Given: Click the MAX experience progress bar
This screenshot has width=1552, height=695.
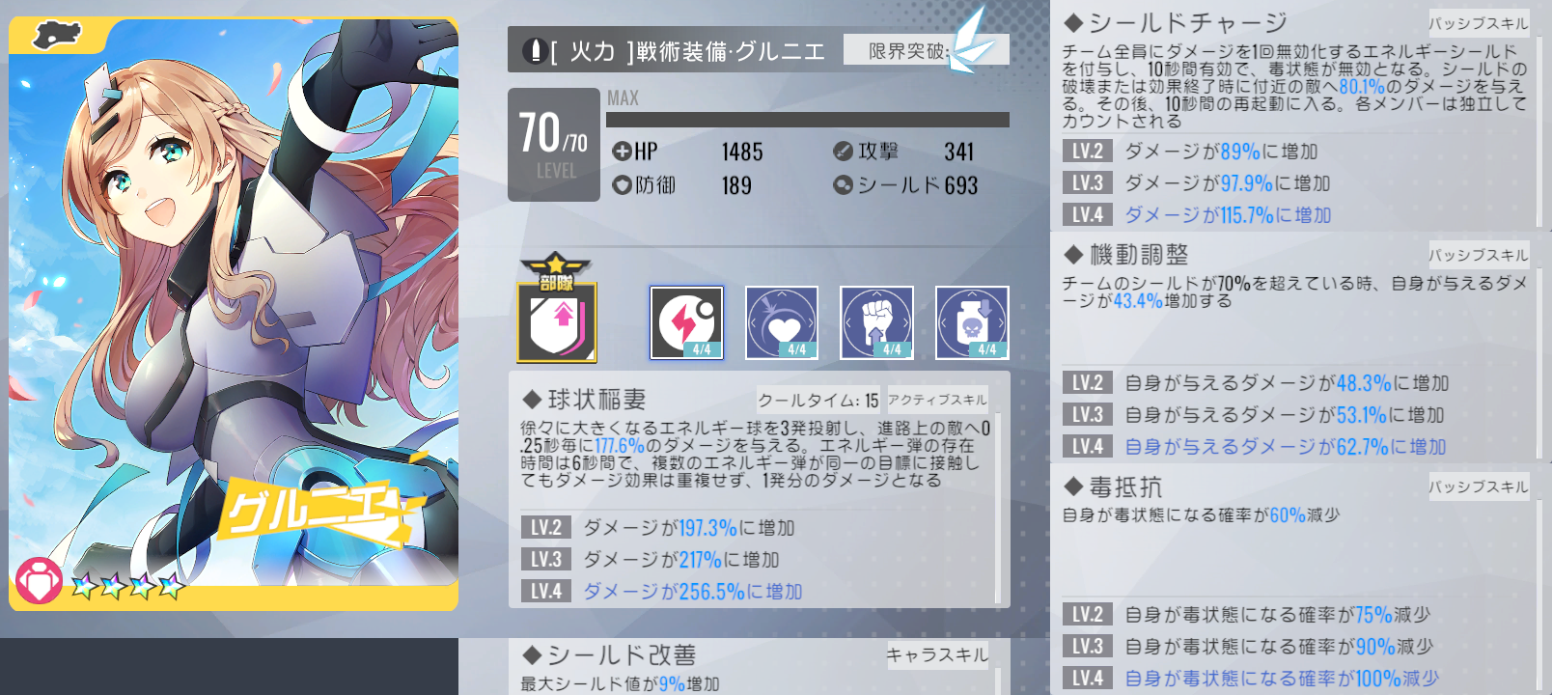Looking at the screenshot, I should (x=808, y=120).
